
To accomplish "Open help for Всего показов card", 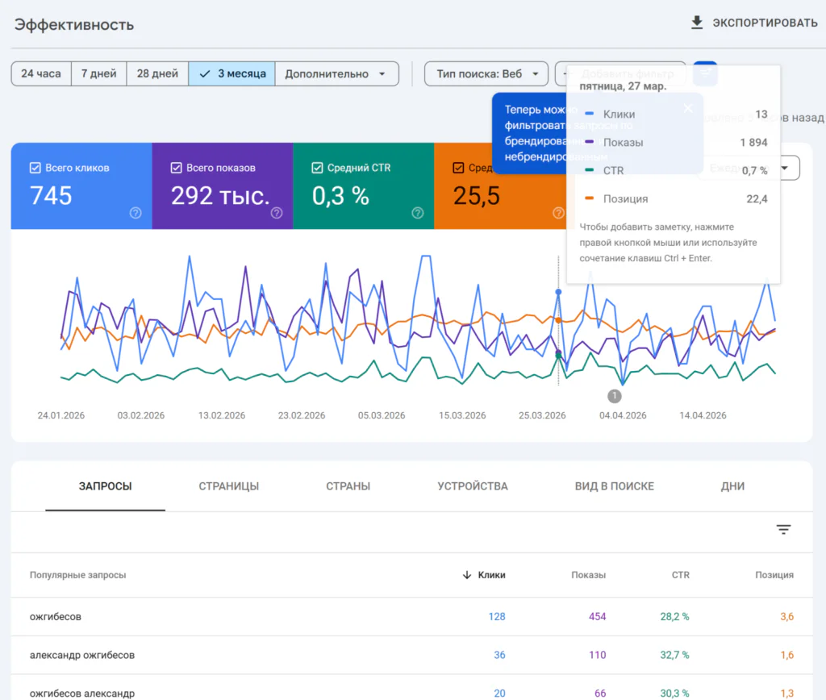I will [x=277, y=213].
